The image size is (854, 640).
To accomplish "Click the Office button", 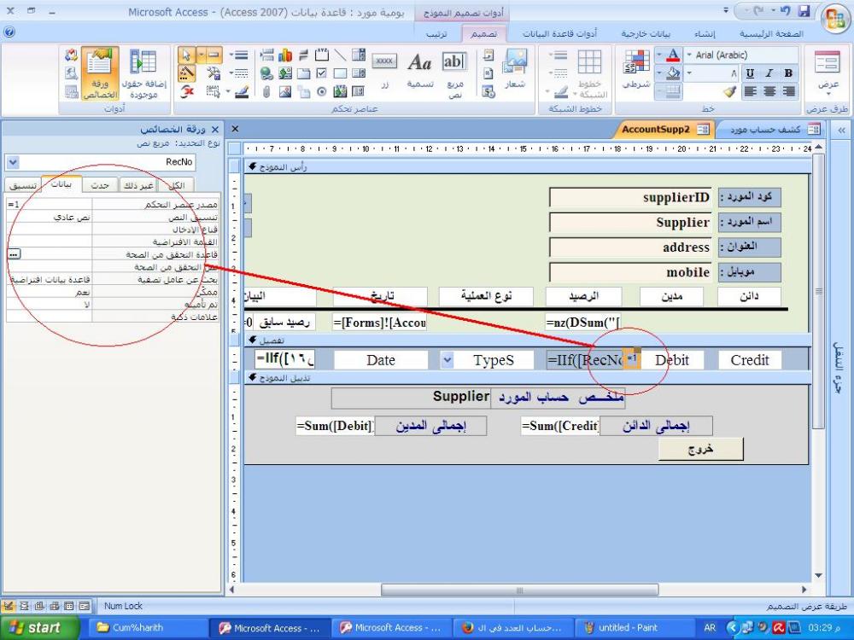I will (x=835, y=17).
